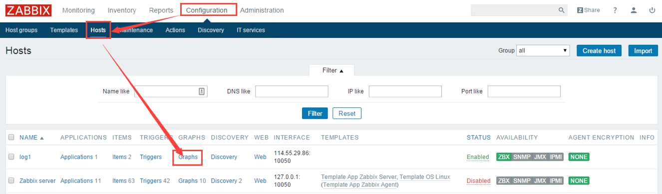
Task: Go to the Templates submenu
Action: pos(64,30)
